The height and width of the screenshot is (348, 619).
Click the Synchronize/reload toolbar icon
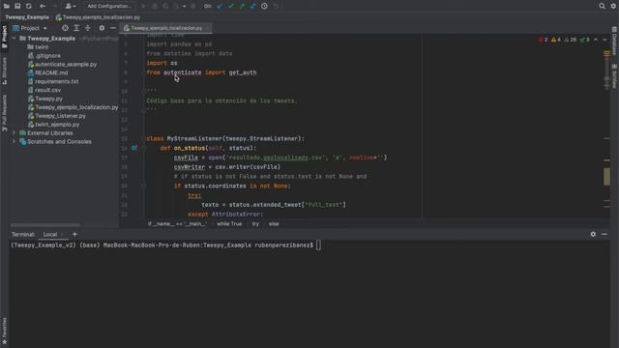click(x=28, y=6)
